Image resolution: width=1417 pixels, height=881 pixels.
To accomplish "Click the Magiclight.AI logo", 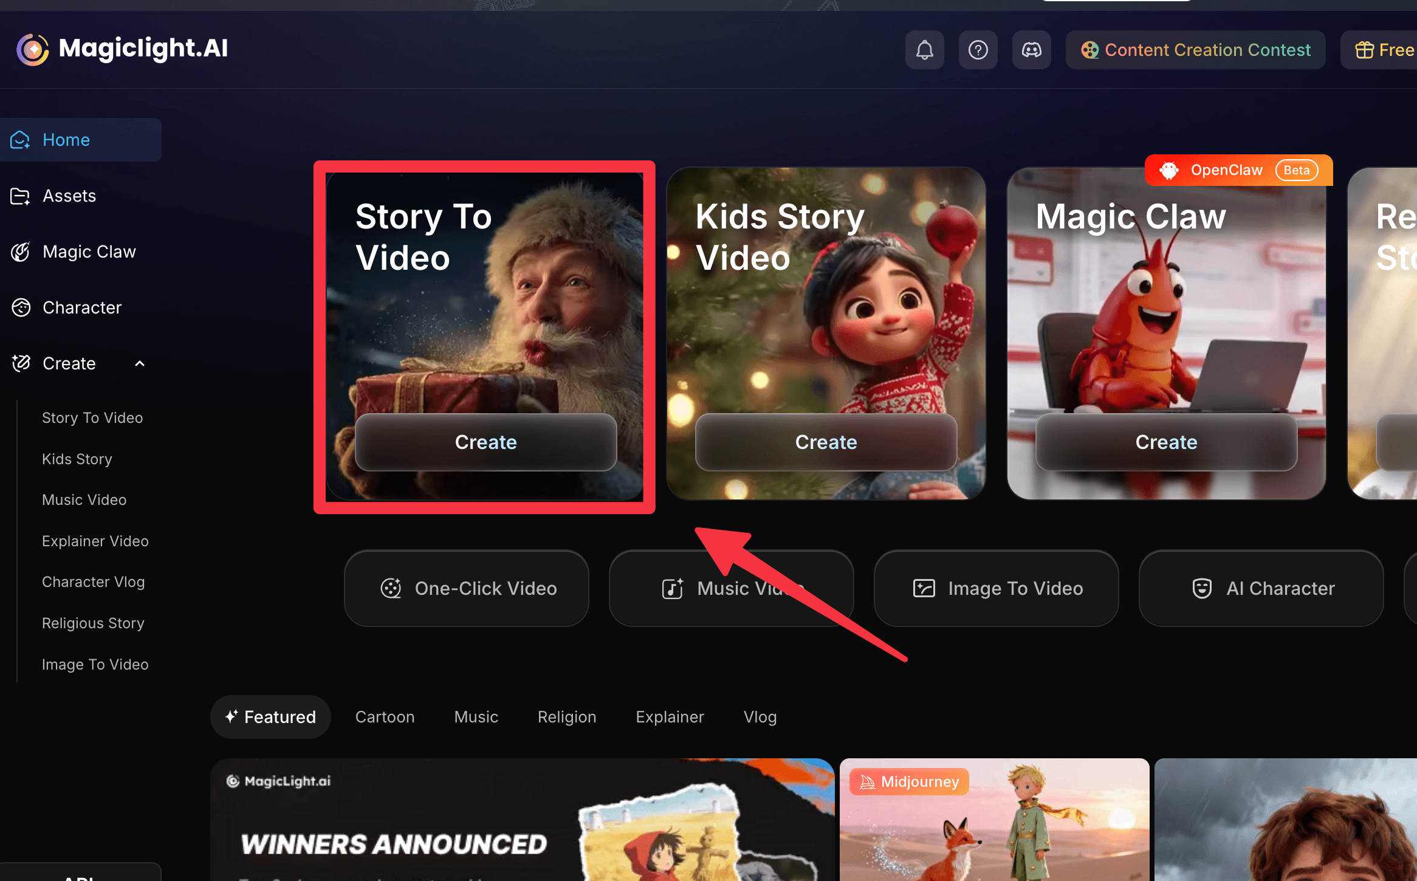I will click(122, 49).
